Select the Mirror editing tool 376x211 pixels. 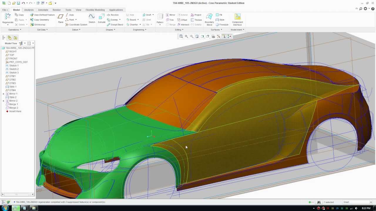pyautogui.click(x=170, y=15)
